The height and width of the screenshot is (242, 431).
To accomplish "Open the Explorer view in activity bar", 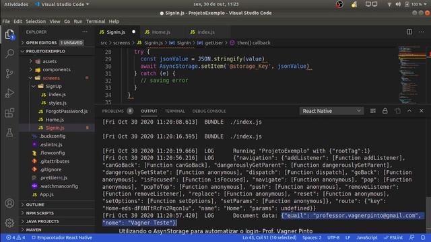I will 9,34.
